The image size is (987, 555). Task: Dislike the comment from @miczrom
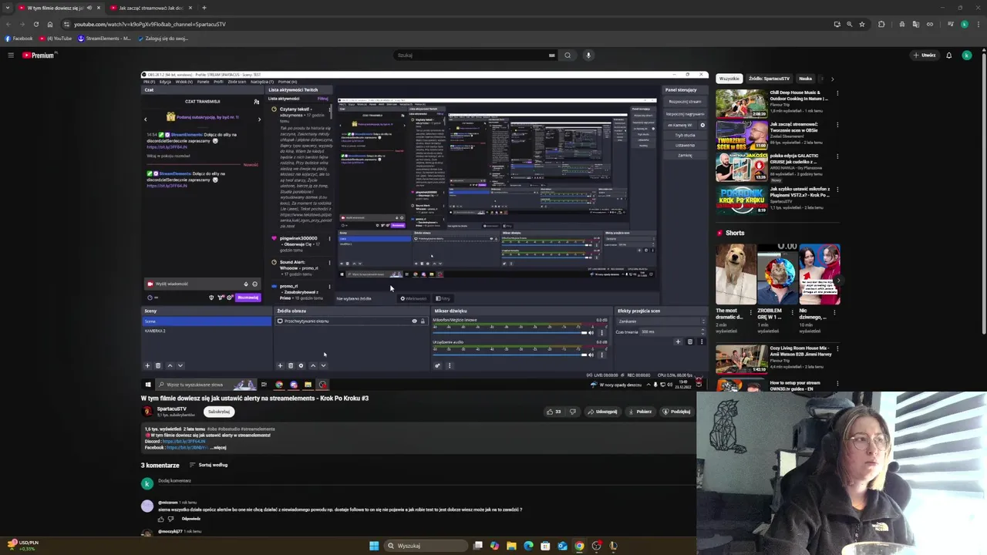click(x=171, y=519)
